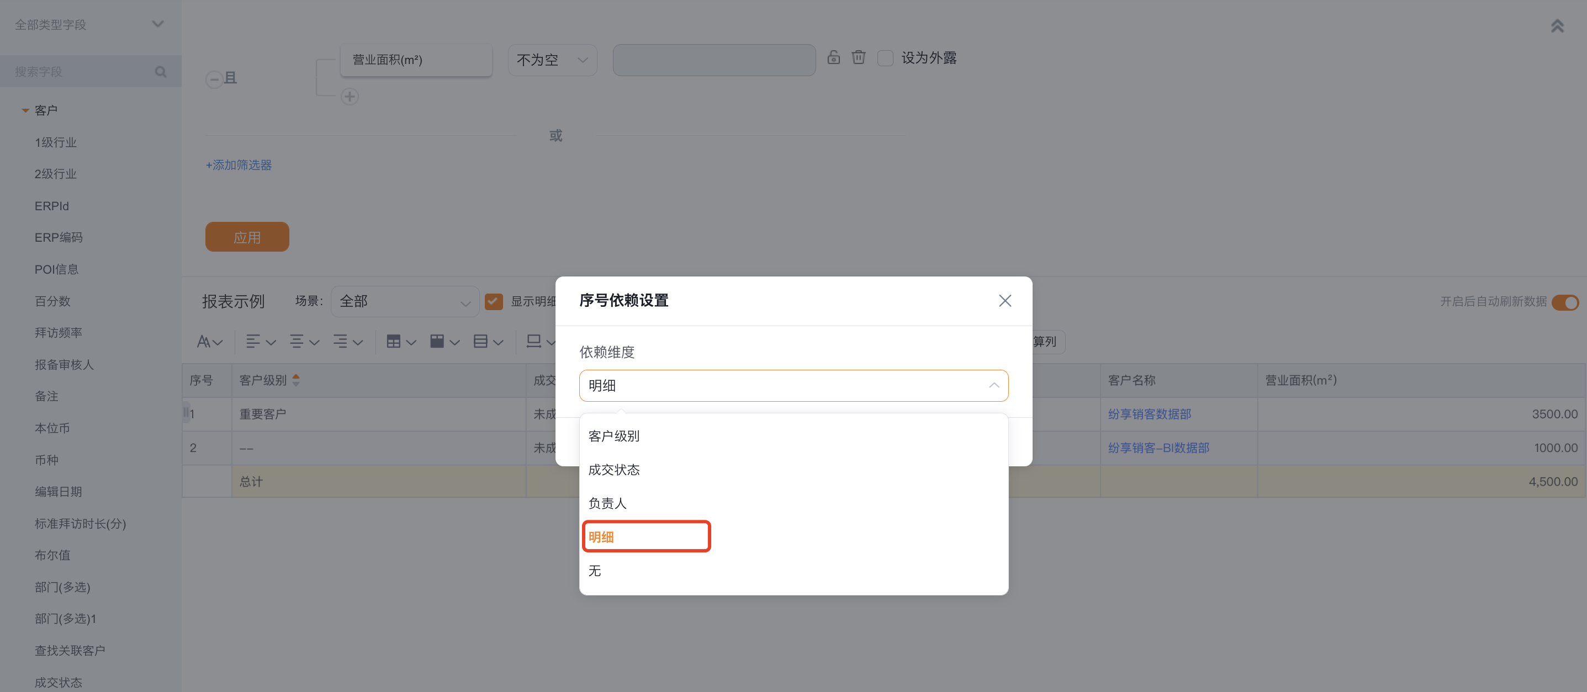Select the 币种 field
Screen dimensions: 1587x692
[x=46, y=461]
